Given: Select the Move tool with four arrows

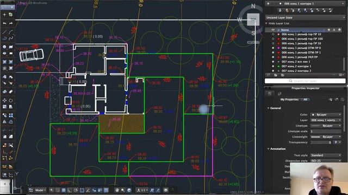Looking at the screenshot, I should point(4,100).
